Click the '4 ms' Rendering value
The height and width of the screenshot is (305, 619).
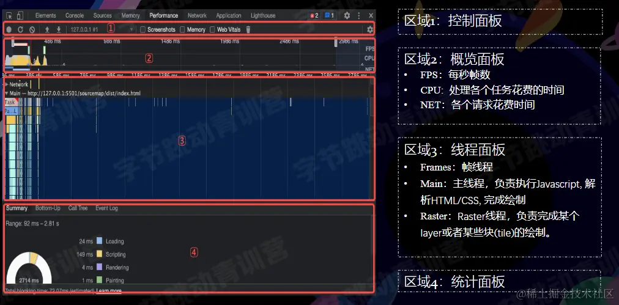87,267
